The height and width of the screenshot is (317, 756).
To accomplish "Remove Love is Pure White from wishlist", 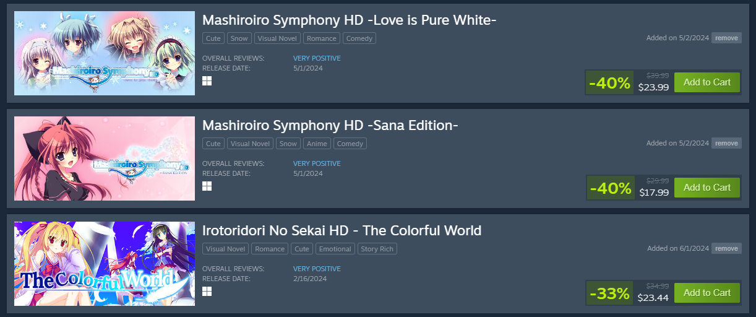I will pos(726,38).
